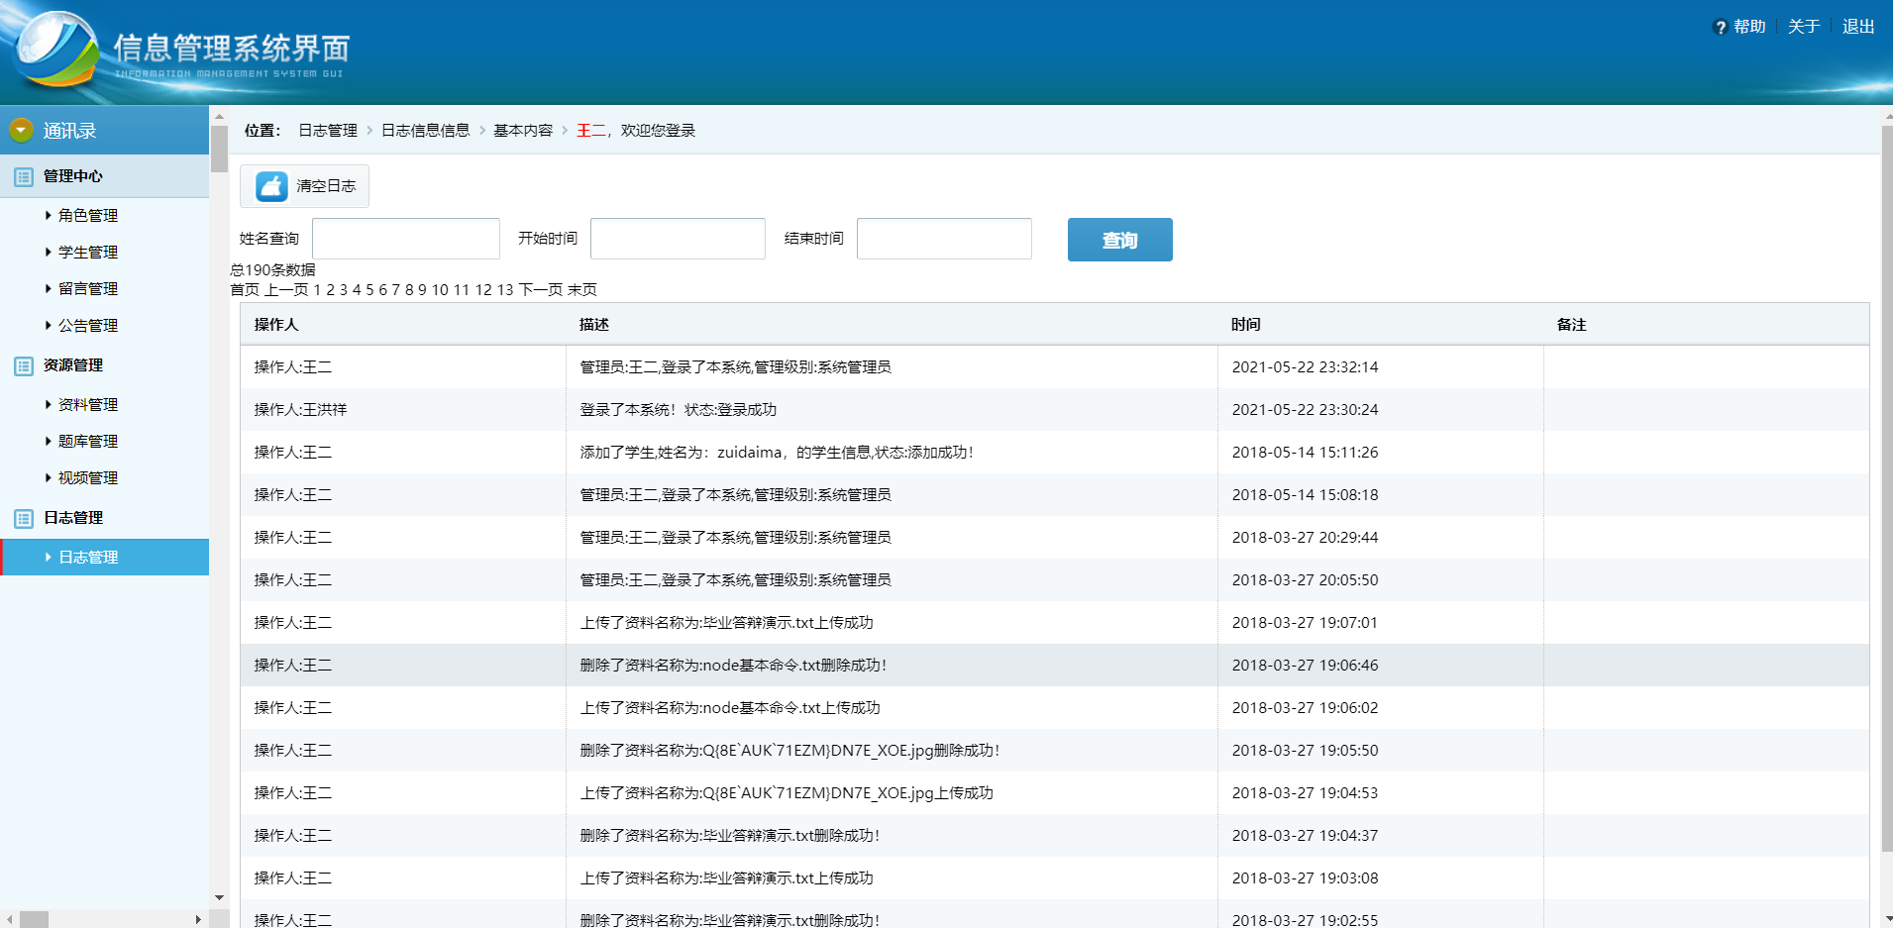The image size is (1893, 928).
Task: Click the help question-mark icon
Action: point(1719,26)
